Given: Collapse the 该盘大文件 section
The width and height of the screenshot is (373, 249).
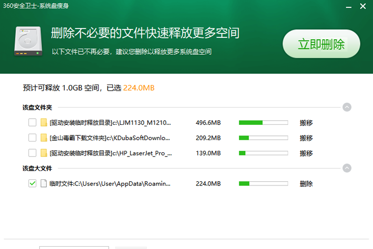Looking at the screenshot, I should pos(347,168).
